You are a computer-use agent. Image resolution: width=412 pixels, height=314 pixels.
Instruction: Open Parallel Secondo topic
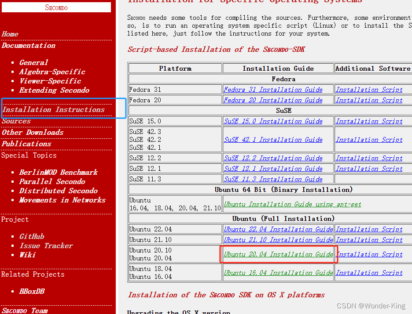click(x=52, y=181)
